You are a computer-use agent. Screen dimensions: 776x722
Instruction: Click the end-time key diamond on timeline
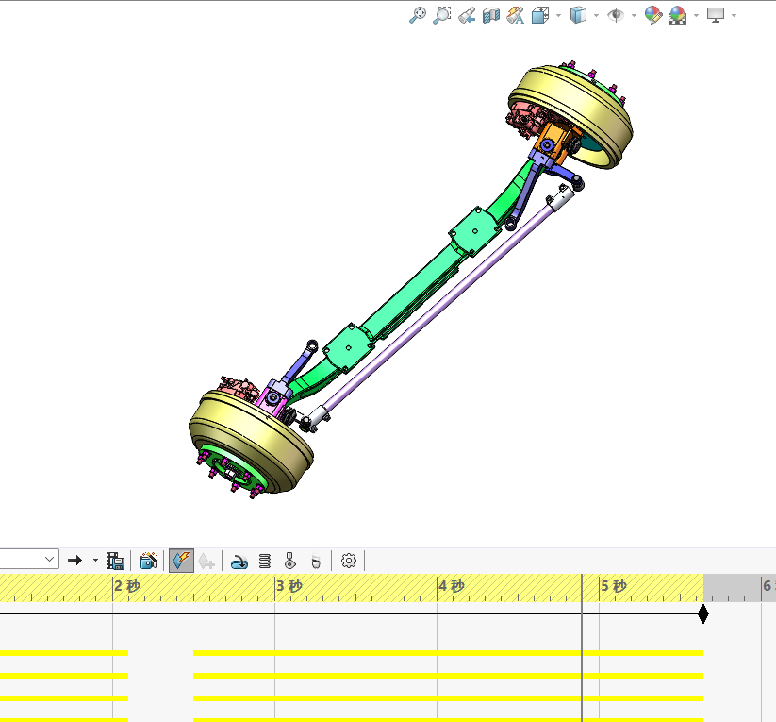click(x=702, y=614)
